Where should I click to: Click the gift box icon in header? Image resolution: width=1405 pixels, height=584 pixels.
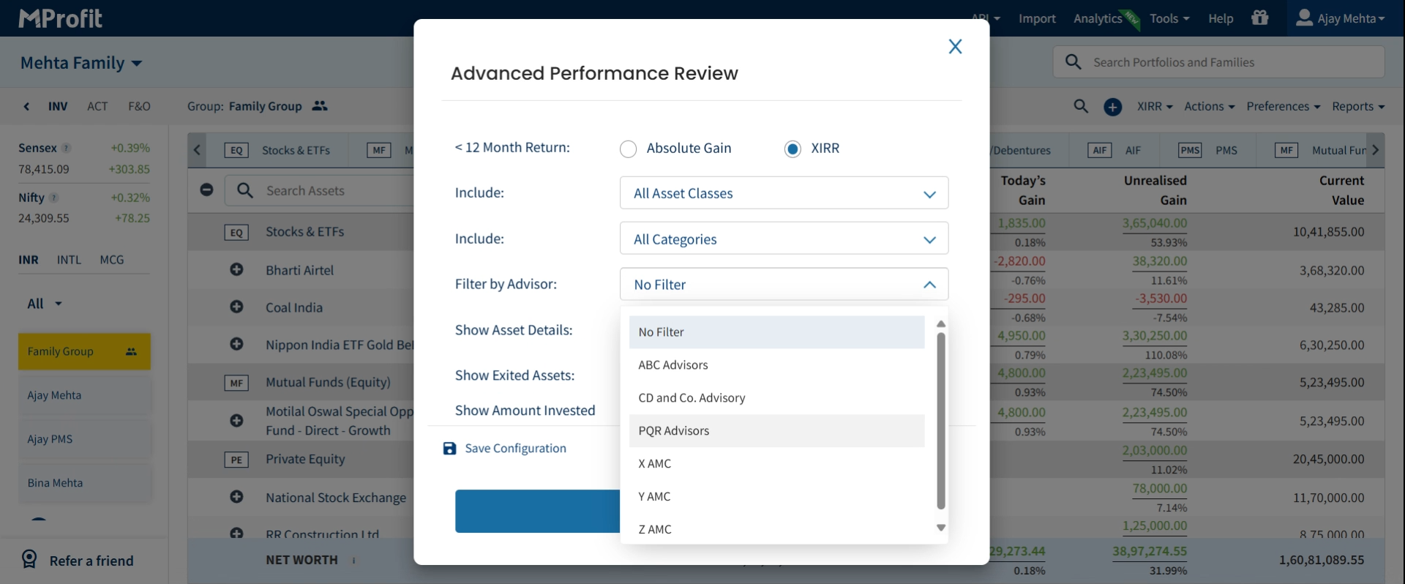click(1259, 18)
